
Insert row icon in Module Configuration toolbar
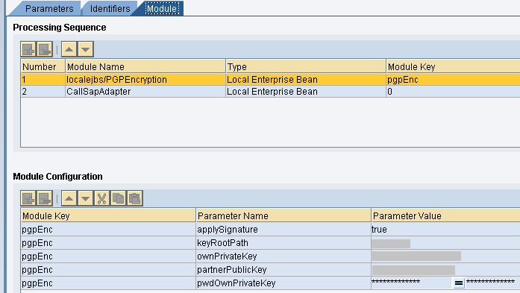coord(28,198)
